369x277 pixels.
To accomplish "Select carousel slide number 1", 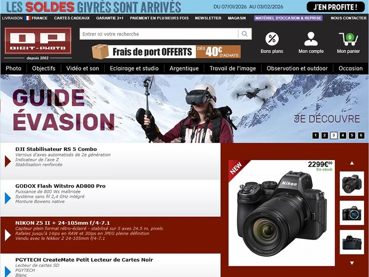I will [315, 135].
